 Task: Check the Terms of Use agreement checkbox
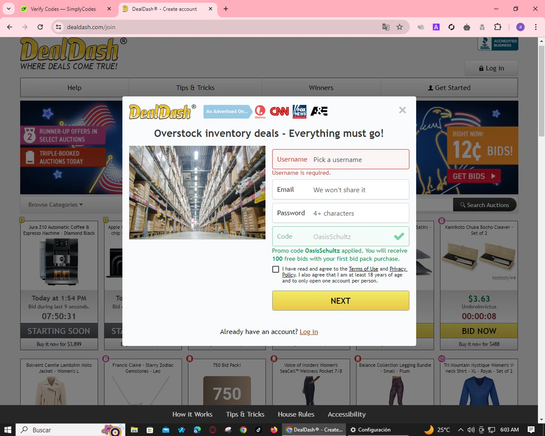pos(276,269)
